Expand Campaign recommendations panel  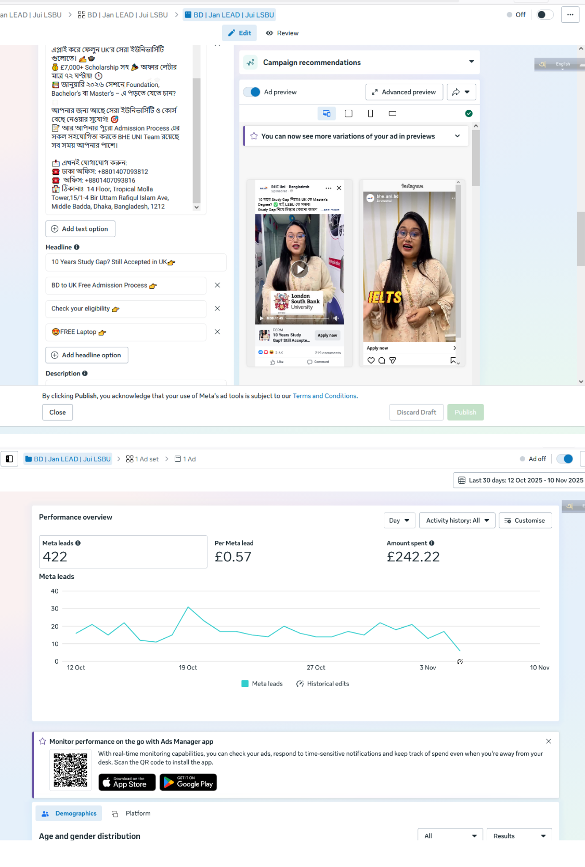tap(471, 61)
